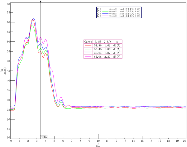Viewport: 187px width, 147px height.
Task: Click the Q (/) column header
Action: tap(108, 41)
